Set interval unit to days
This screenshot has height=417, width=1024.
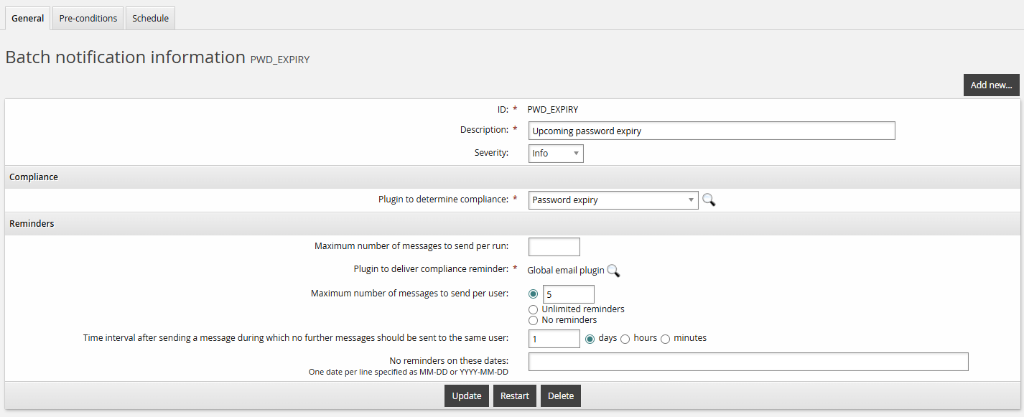(590, 339)
